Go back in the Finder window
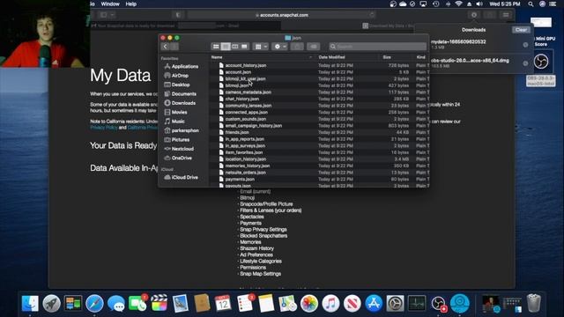The height and width of the screenshot is (317, 564). 165,47
